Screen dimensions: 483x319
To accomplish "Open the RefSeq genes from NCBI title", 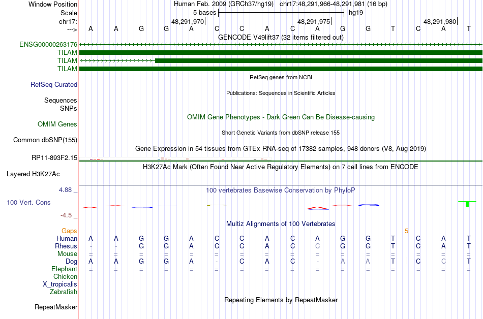I will pos(281,77).
